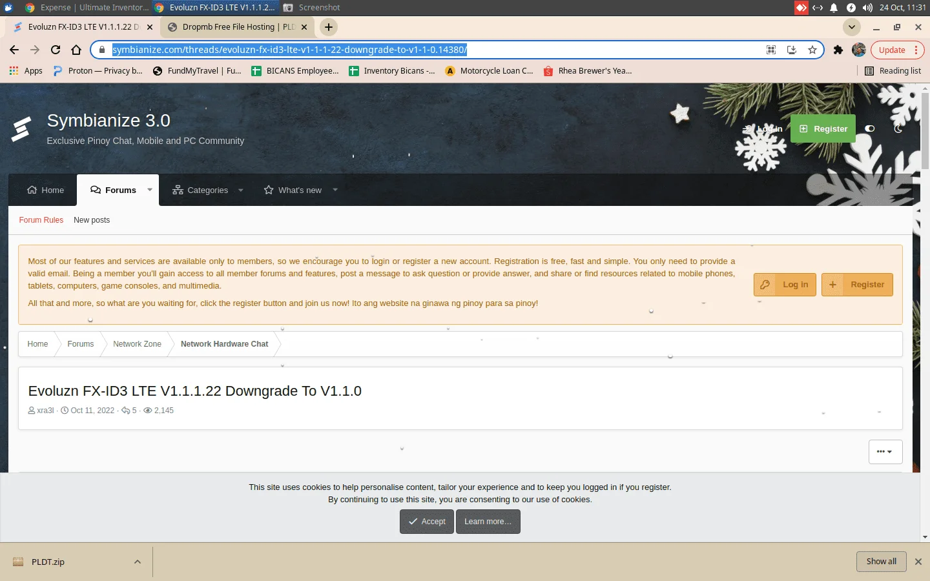Bookmark this page with star icon
930x581 pixels.
point(812,50)
